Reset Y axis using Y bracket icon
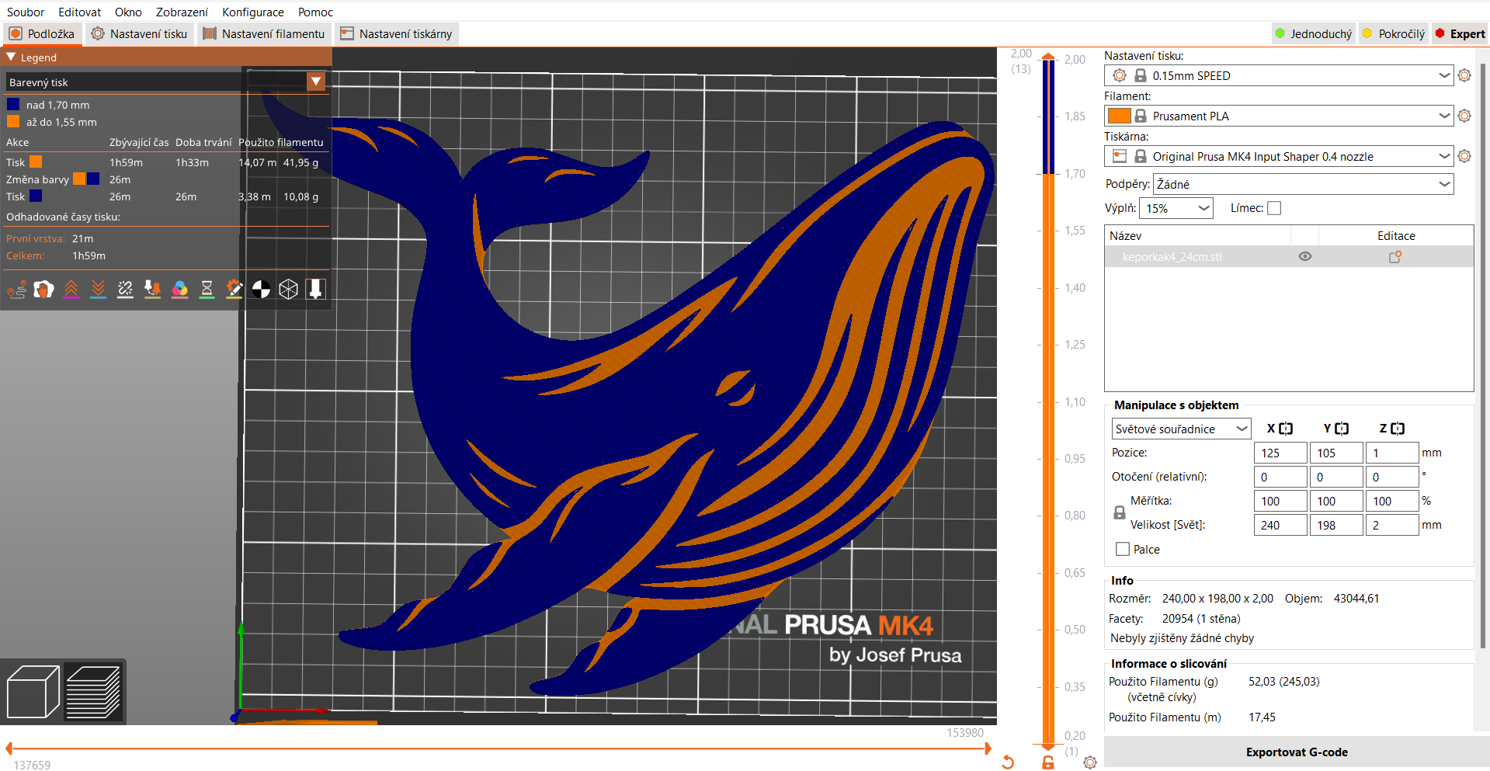1490x771 pixels. point(1342,429)
